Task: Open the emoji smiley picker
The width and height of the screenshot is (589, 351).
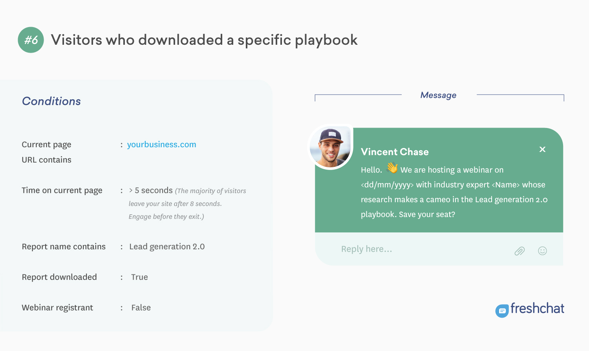Action: tap(543, 250)
